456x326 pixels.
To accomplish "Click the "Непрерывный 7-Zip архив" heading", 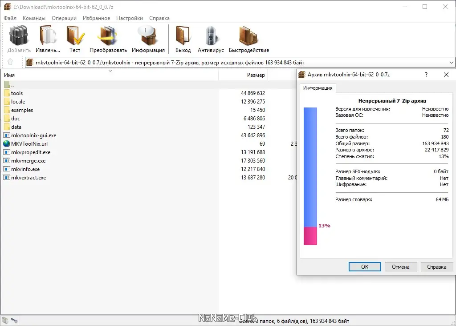I will (392, 101).
